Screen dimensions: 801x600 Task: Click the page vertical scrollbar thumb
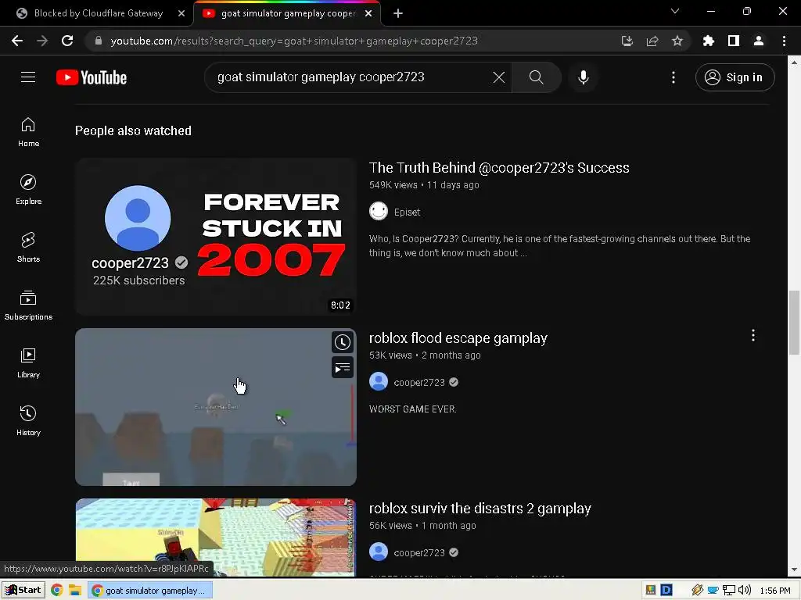(794, 322)
